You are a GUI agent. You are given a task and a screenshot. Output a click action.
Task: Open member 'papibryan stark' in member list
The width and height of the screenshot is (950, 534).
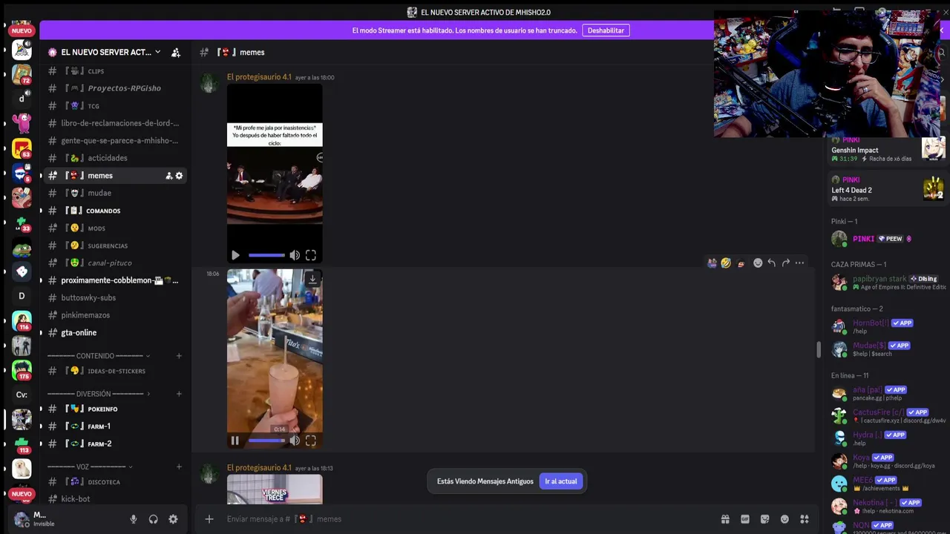(x=886, y=283)
